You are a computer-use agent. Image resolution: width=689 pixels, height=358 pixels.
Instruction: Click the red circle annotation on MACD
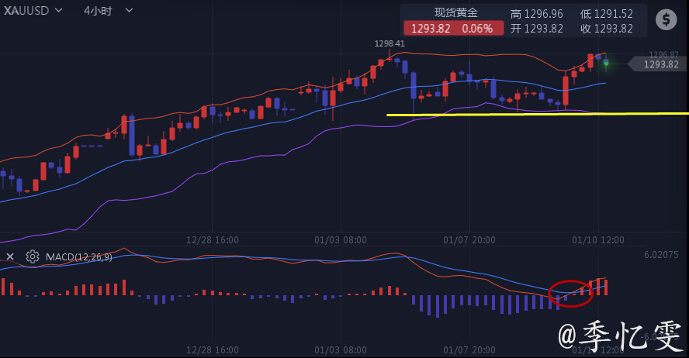click(570, 291)
